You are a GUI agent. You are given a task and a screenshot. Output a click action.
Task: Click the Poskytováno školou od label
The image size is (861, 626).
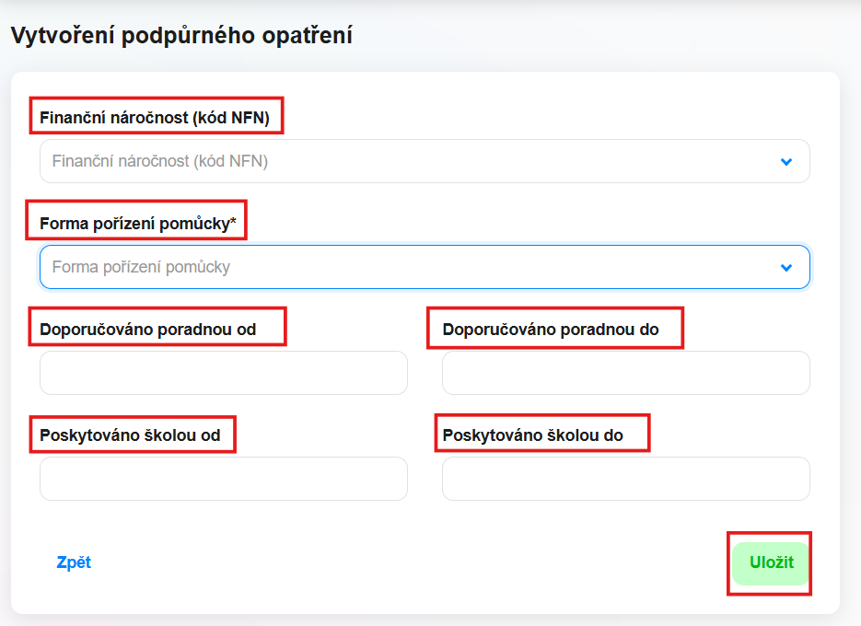pos(130,435)
